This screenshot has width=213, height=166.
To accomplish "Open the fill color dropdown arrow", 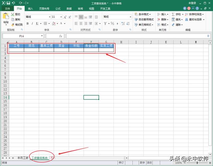I will [57, 24].
